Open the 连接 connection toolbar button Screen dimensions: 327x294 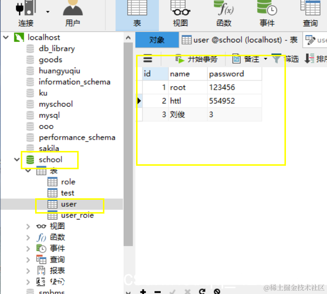click(x=26, y=14)
